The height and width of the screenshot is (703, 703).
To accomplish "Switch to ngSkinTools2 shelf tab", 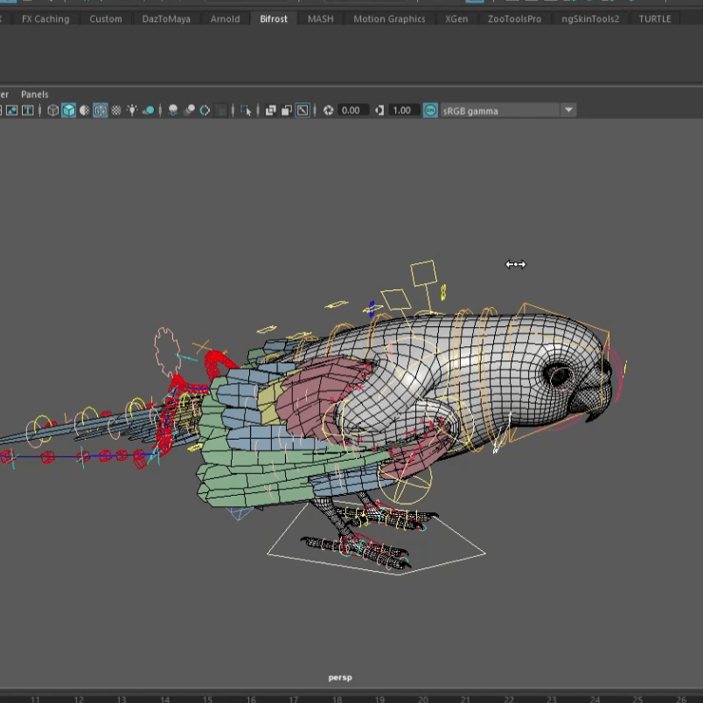I will pyautogui.click(x=590, y=18).
